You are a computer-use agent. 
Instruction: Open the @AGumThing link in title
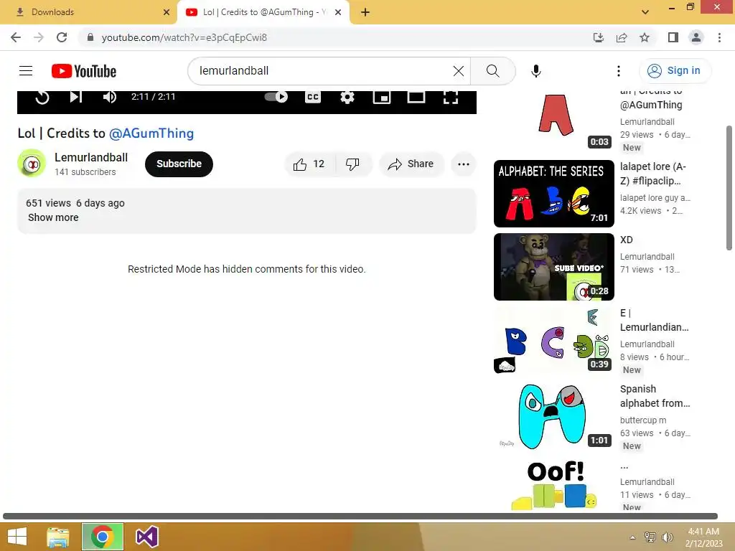click(151, 133)
